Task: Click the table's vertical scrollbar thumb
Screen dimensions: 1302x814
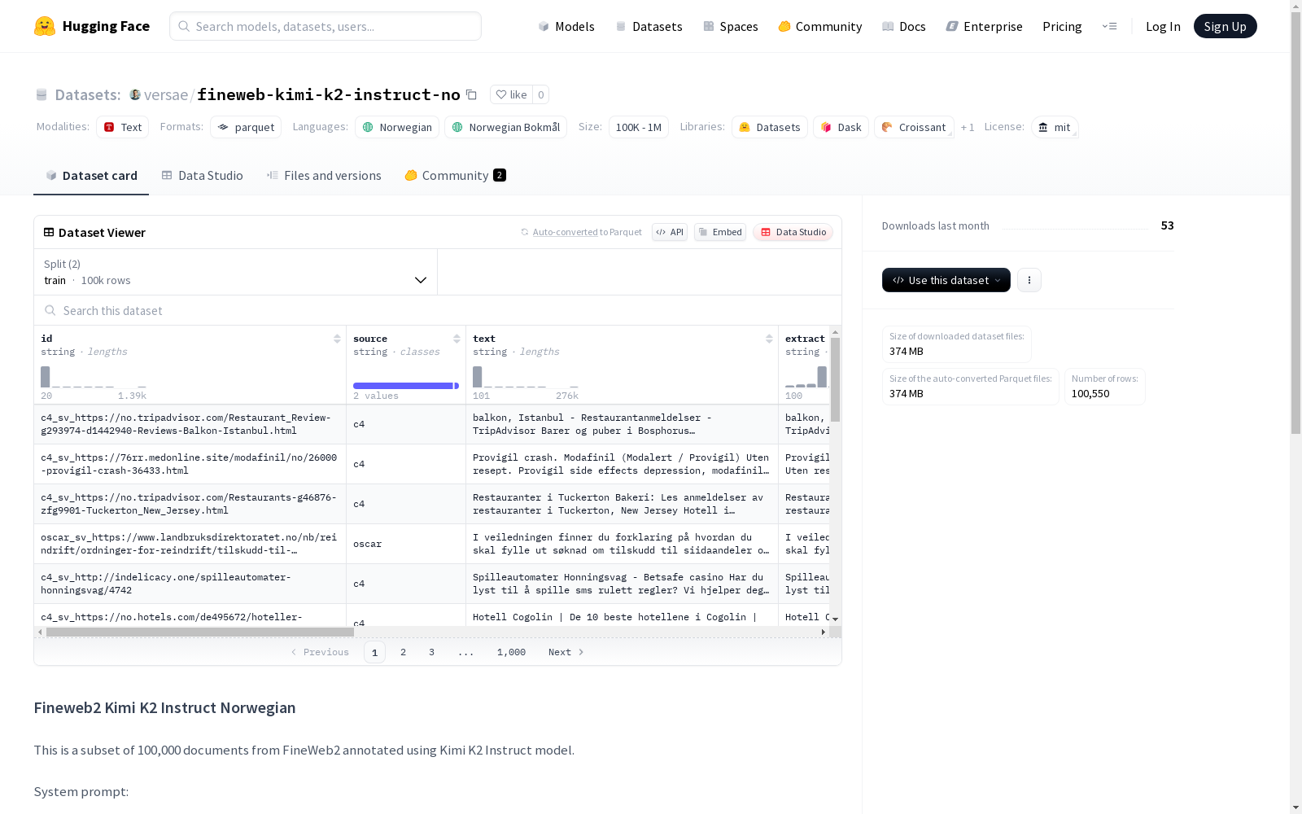Action: pos(835,379)
